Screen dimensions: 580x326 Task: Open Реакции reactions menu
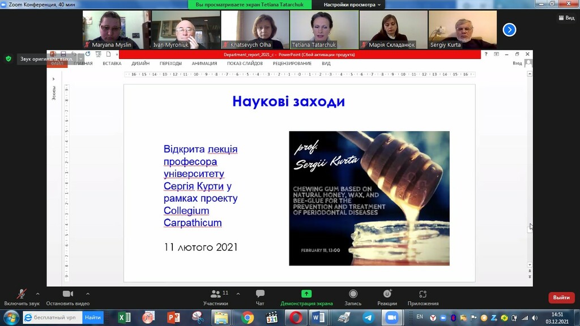(387, 298)
